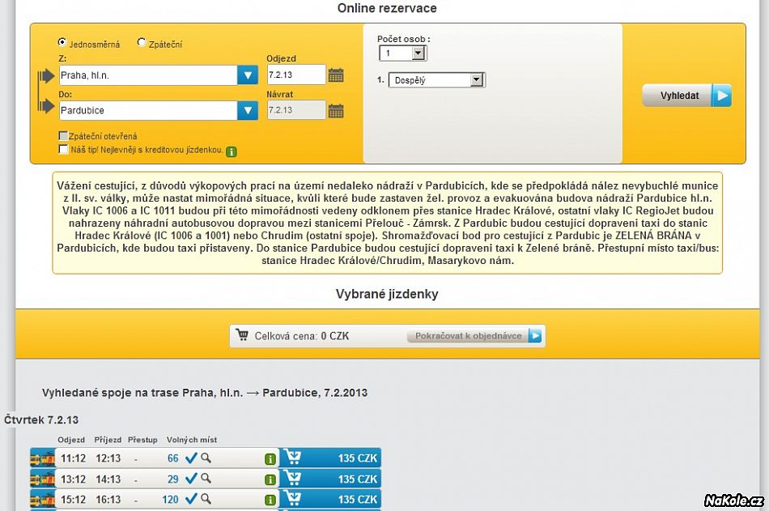Tick the Zpáteční otevřená checkbox
The width and height of the screenshot is (769, 511).
click(x=63, y=135)
